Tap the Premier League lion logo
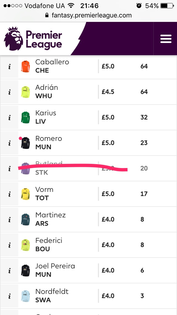 [14, 39]
